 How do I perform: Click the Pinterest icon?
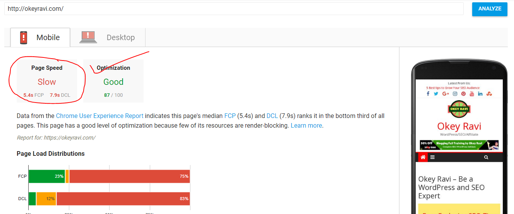click(463, 94)
